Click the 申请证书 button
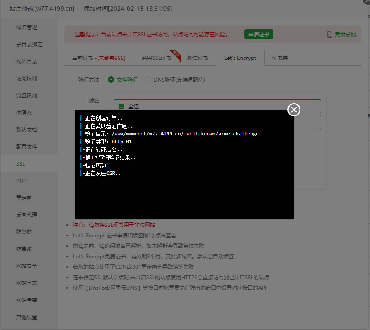 coord(258,34)
